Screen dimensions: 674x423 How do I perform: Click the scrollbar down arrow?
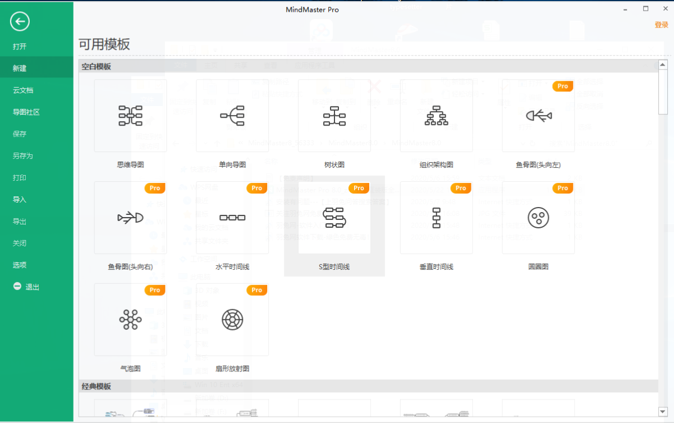coord(663,412)
